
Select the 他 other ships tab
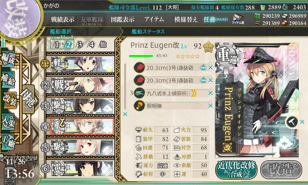[x=103, y=45]
